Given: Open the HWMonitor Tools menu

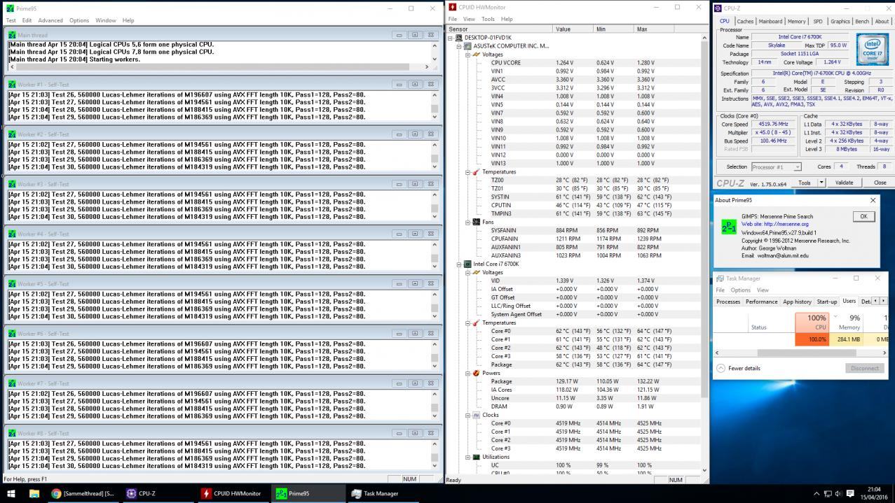Looking at the screenshot, I should click(488, 19).
